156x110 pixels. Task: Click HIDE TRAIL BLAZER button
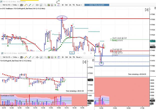tap(97, 5)
